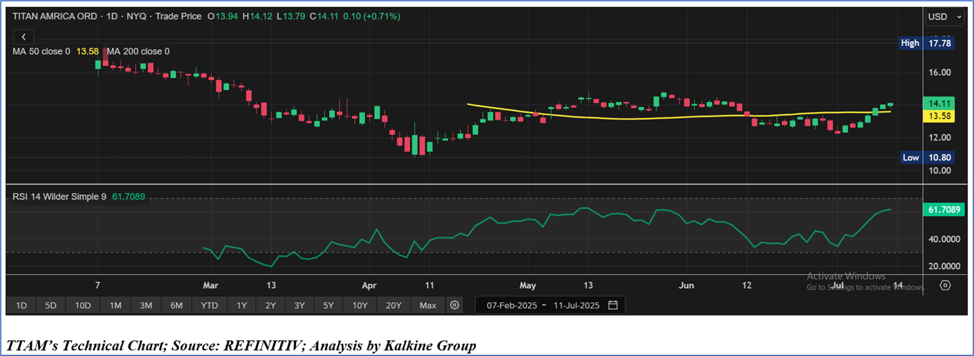Screen dimensions: 974x356
Task: Select the 10Y time range
Action: pos(360,305)
